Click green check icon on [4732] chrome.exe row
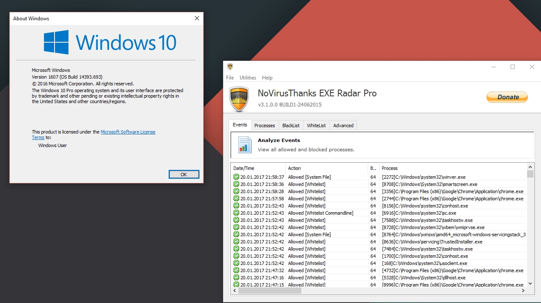The image size is (541, 303). [x=236, y=270]
